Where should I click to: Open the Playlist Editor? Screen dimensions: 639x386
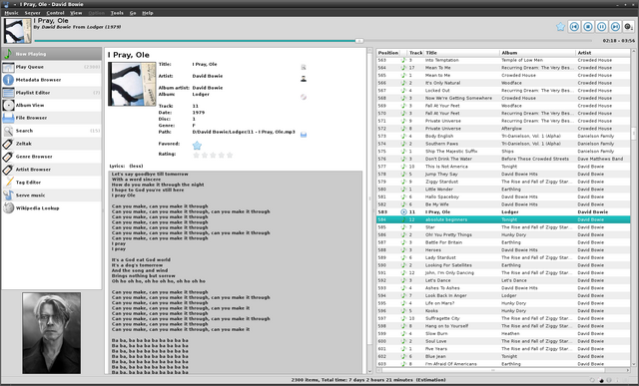[51, 93]
